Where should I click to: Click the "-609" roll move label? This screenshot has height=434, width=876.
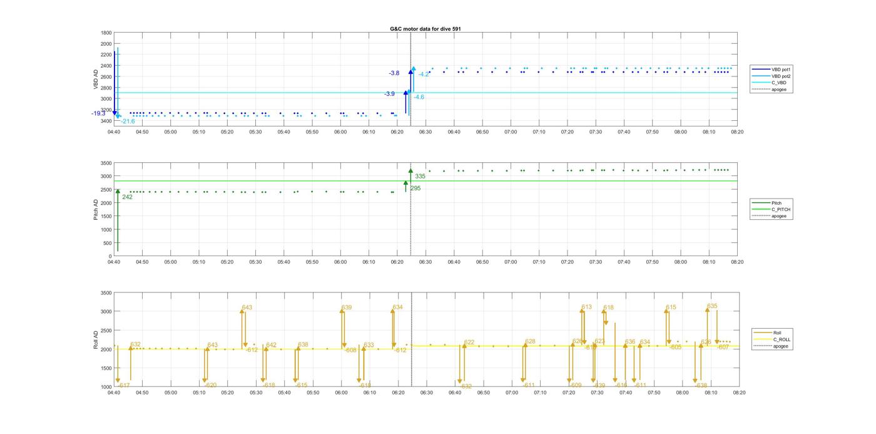(x=575, y=385)
